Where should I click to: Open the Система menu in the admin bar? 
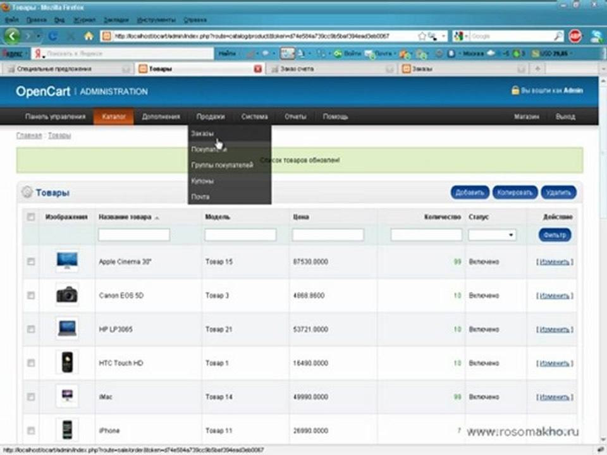coord(254,116)
